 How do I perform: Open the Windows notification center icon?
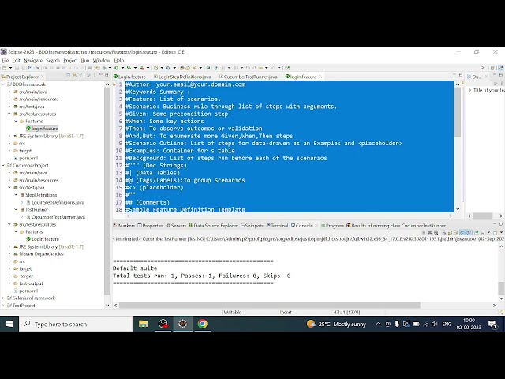(x=492, y=325)
